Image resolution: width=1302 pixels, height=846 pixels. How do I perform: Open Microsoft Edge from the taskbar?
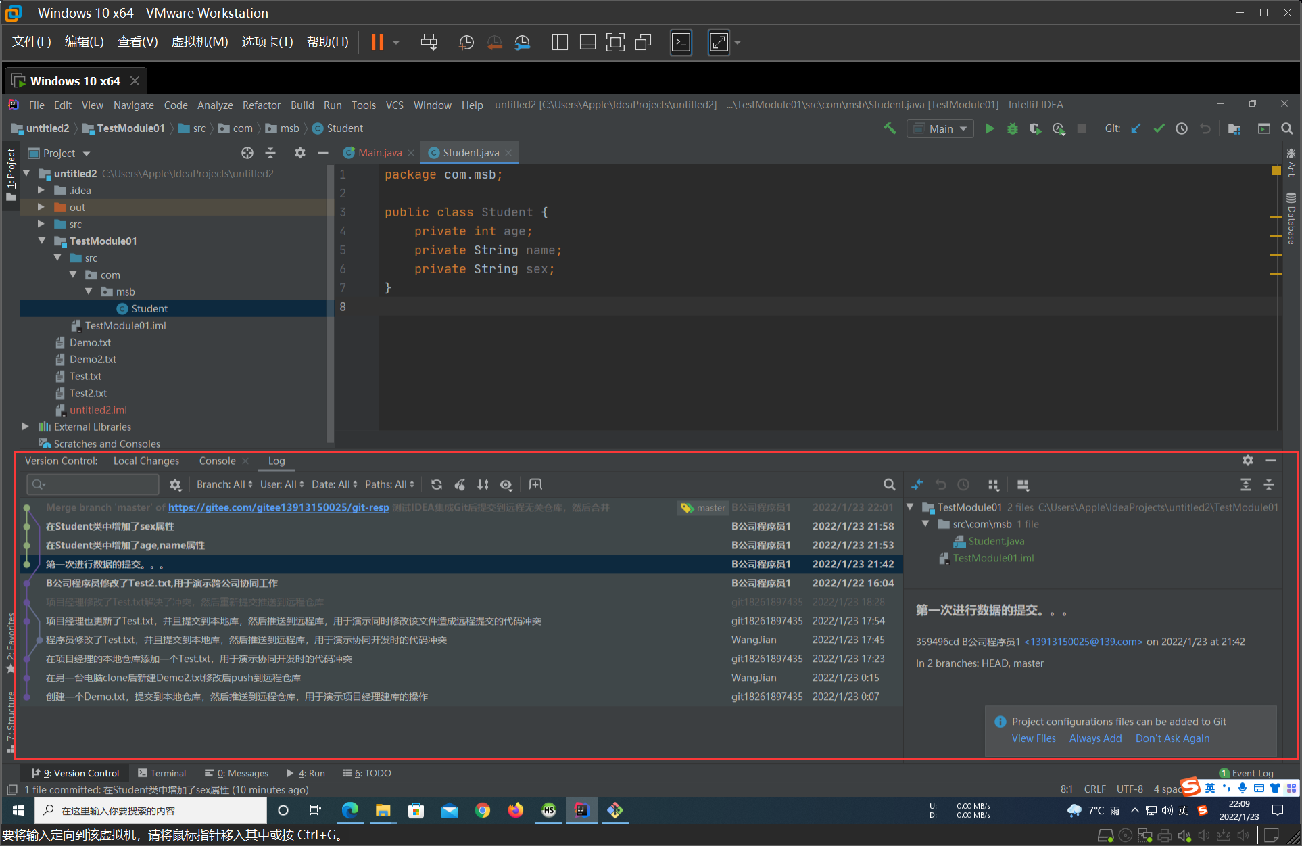coord(350,810)
